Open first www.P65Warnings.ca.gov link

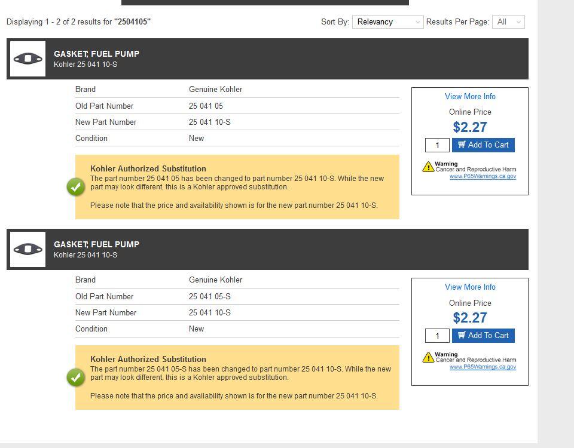pos(483,177)
